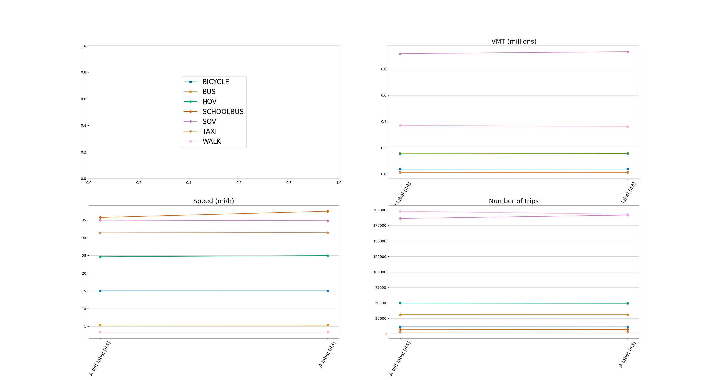Click the SCHOOLBUS right point in Speed chart
The height and width of the screenshot is (380, 710).
tap(328, 212)
